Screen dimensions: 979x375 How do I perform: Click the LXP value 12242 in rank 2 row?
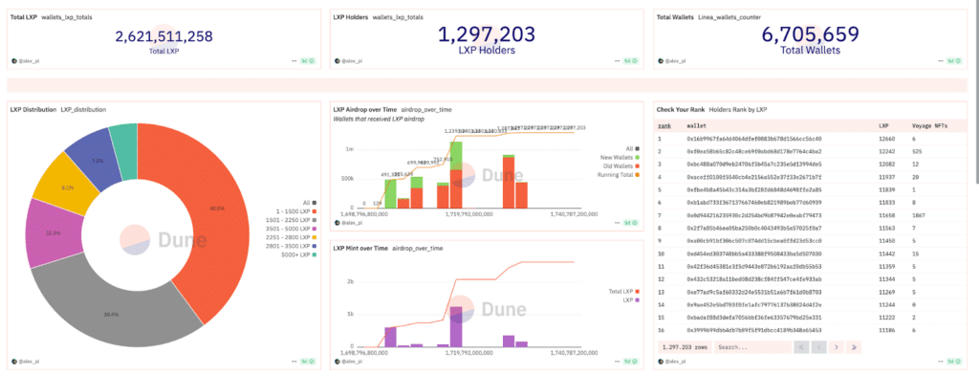[x=886, y=151]
